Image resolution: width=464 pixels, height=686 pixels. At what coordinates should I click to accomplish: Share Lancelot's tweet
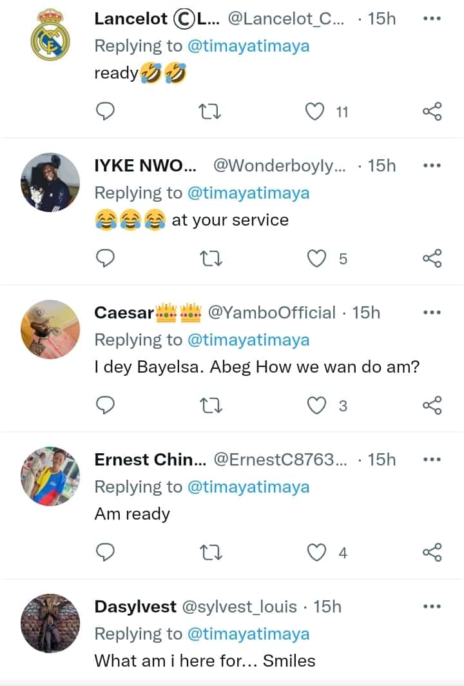(432, 112)
